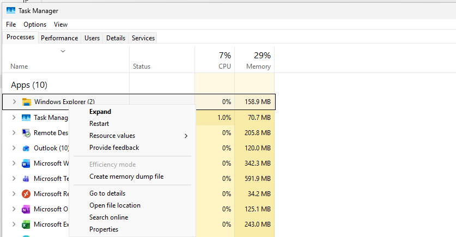Click the Outlook process icon
Screen dimensions: 456x237
tap(26, 148)
